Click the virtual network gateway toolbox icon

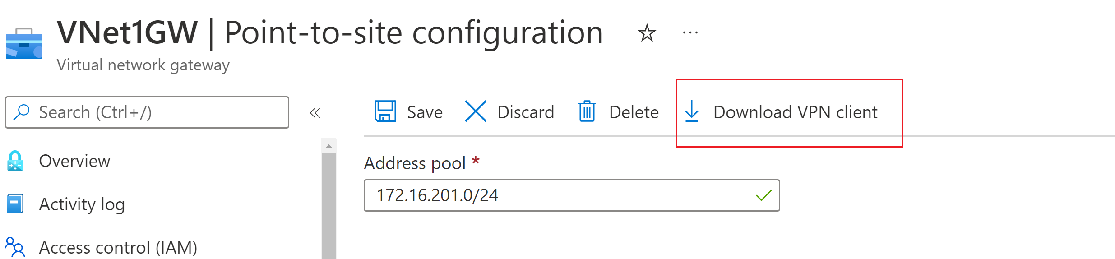pos(23,44)
